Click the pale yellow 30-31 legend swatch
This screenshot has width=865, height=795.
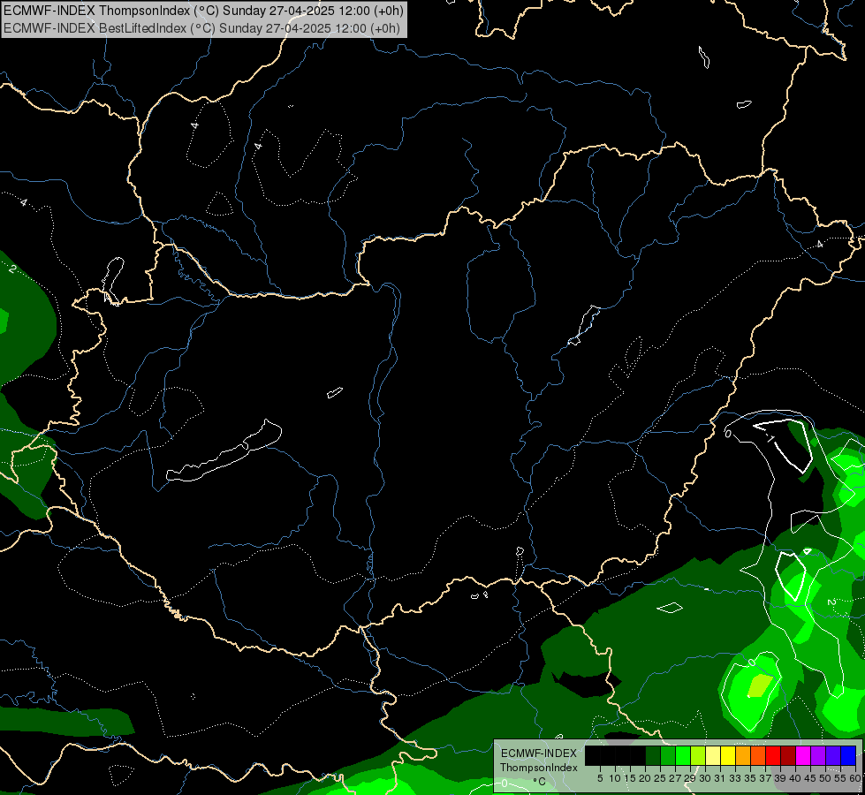[x=713, y=755]
